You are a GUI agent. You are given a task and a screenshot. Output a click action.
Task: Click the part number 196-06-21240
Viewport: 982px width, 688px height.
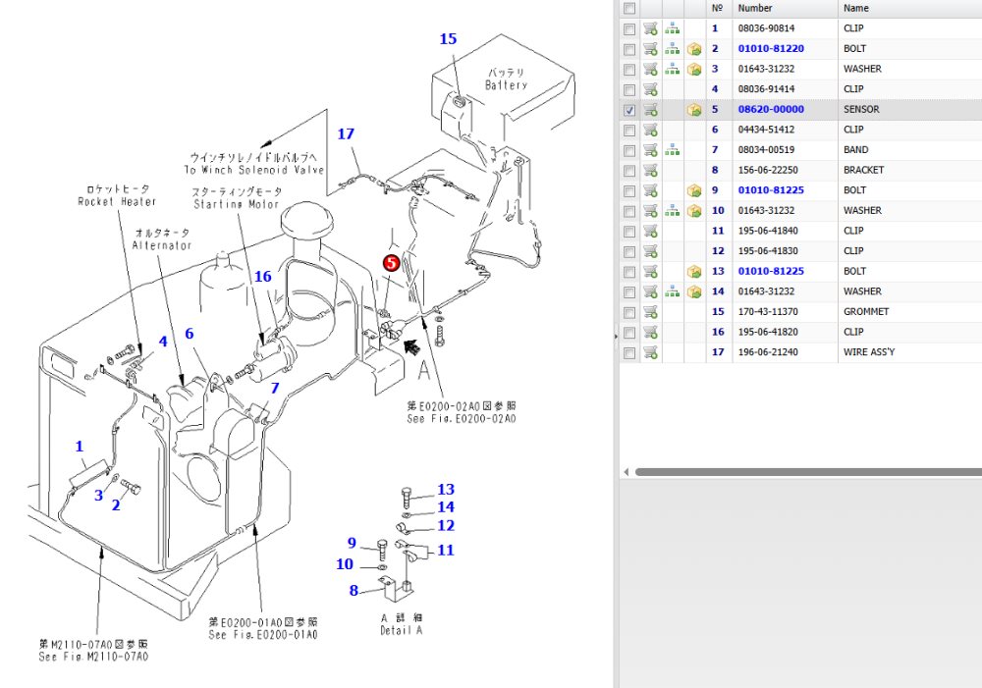pyautogui.click(x=768, y=352)
